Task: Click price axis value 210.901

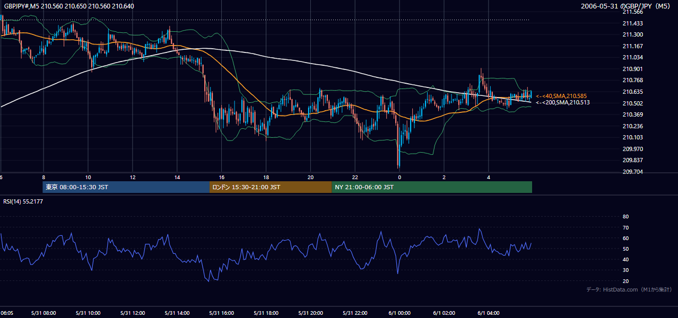Action: [x=632, y=69]
